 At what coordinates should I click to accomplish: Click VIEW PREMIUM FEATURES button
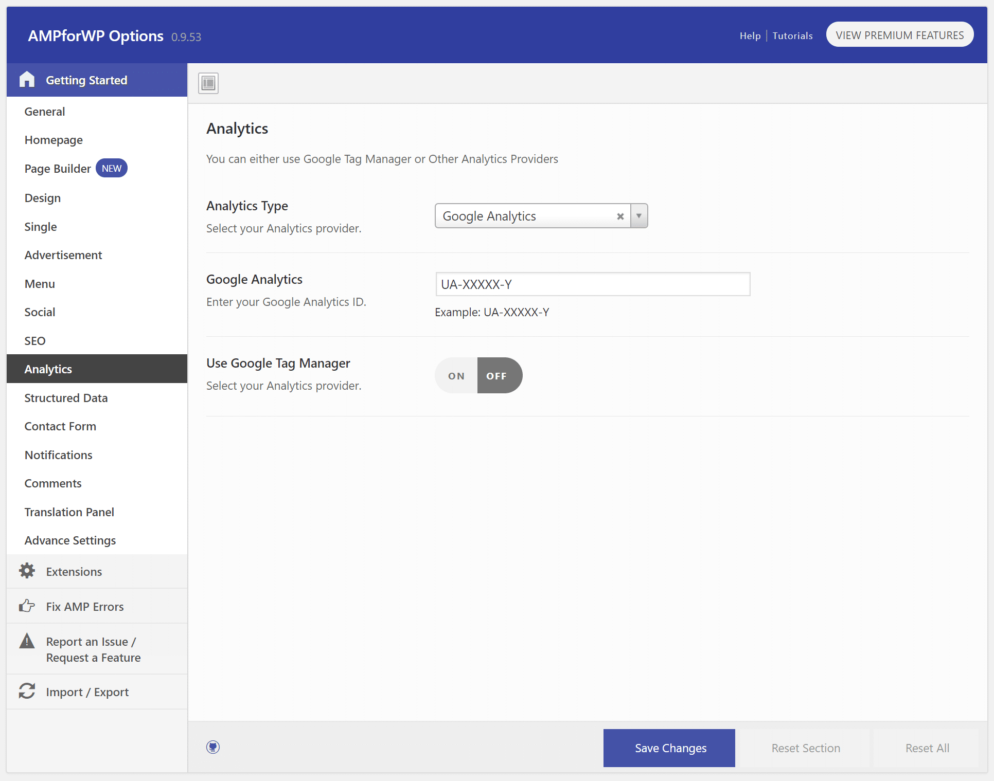click(x=900, y=34)
